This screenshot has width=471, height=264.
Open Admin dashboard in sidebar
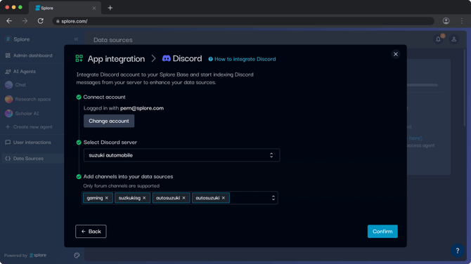(29, 55)
